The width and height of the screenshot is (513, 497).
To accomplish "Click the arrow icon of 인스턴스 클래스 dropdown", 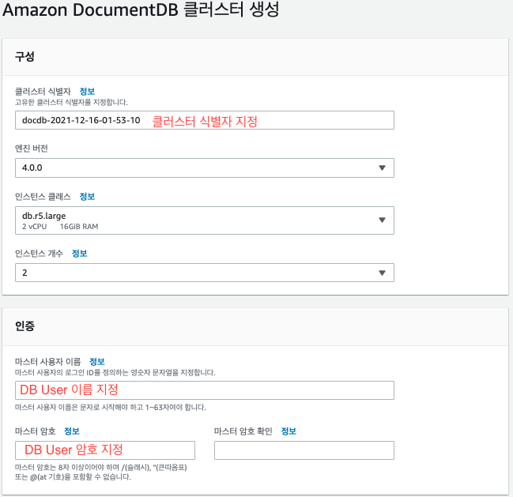I will click(x=382, y=220).
